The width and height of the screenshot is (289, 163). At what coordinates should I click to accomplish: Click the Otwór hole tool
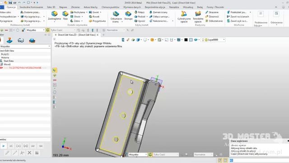pos(75,17)
